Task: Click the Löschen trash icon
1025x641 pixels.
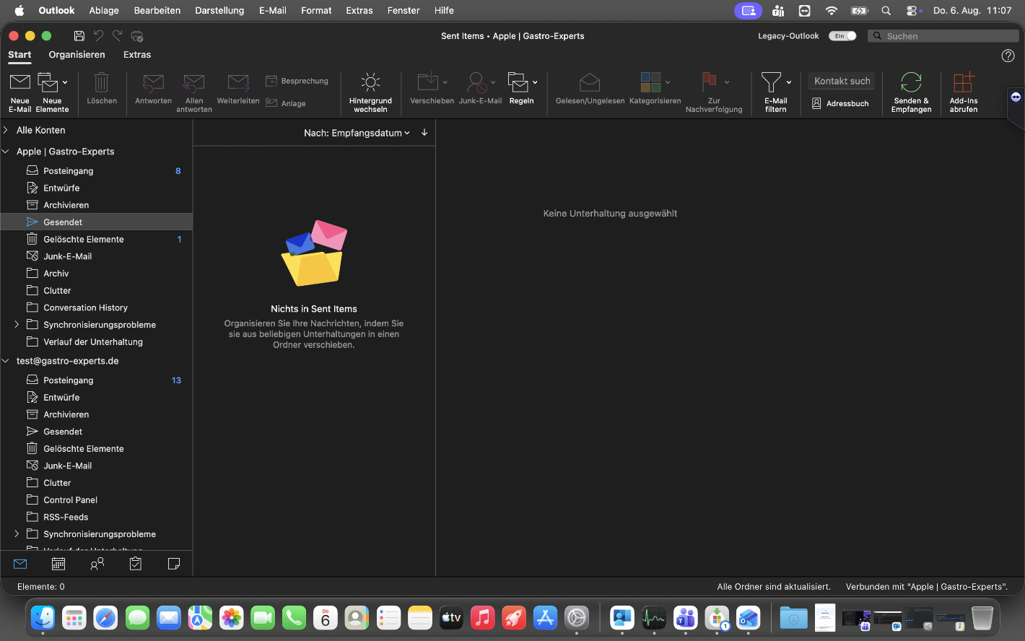Action: [102, 82]
